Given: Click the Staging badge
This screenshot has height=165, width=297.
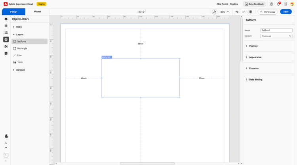Looking at the screenshot, I should (42, 4).
